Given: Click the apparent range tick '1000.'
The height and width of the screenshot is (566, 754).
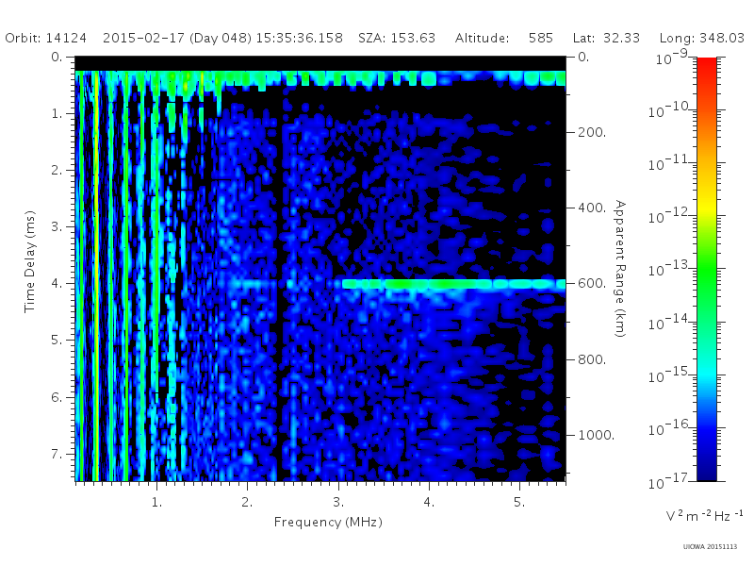Looking at the screenshot, I should pos(597,435).
